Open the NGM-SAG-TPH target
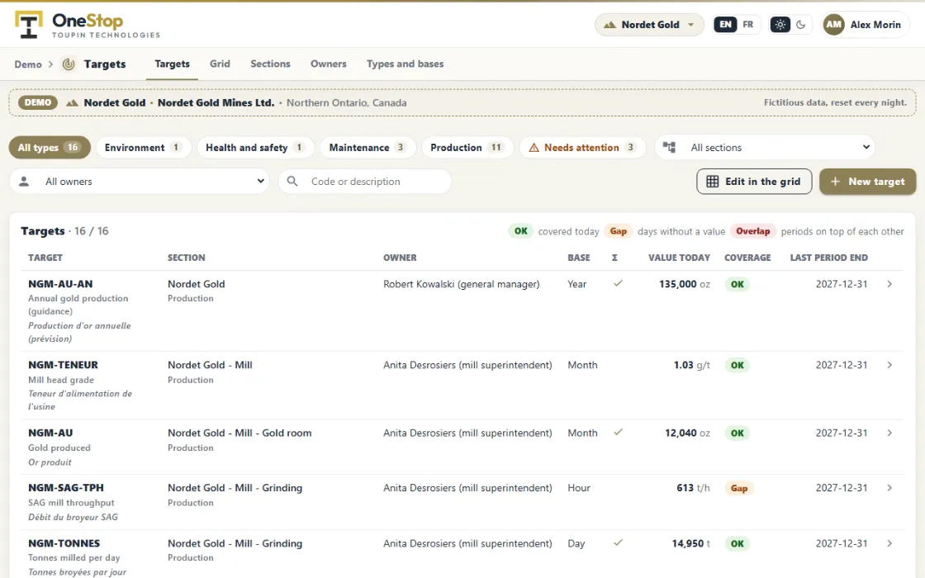Screen dimensions: 925x578 (65, 488)
